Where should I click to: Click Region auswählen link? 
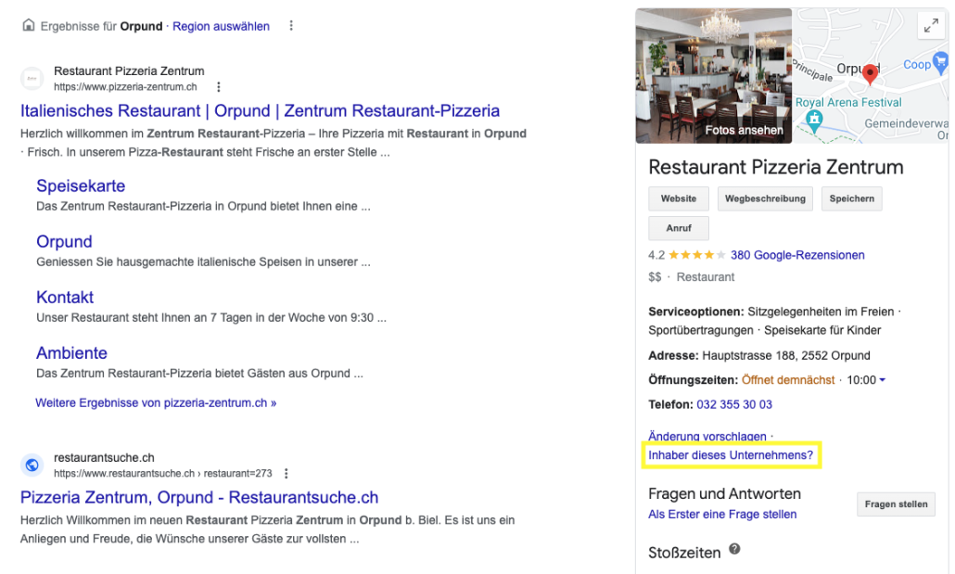click(x=221, y=26)
